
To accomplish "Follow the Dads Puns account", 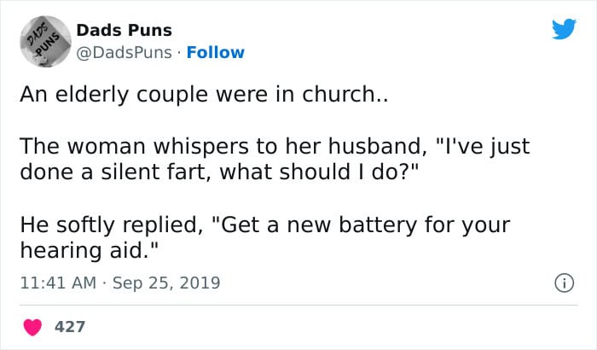I will (x=216, y=52).
